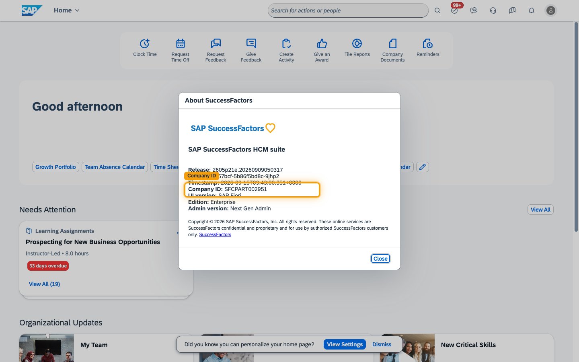The width and height of the screenshot is (579, 362).
Task: Open the Tile Reports quick action
Action: click(x=357, y=48)
